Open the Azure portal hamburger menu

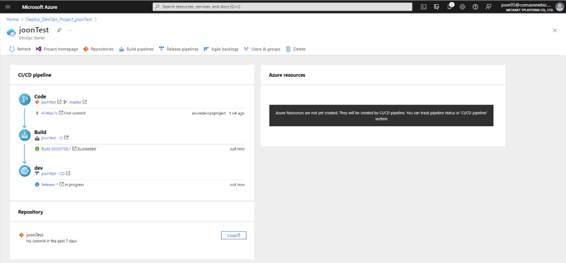pos(8,7)
